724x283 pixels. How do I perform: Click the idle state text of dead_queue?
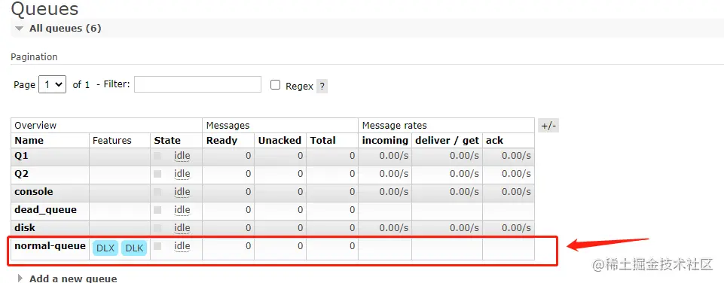point(182,210)
